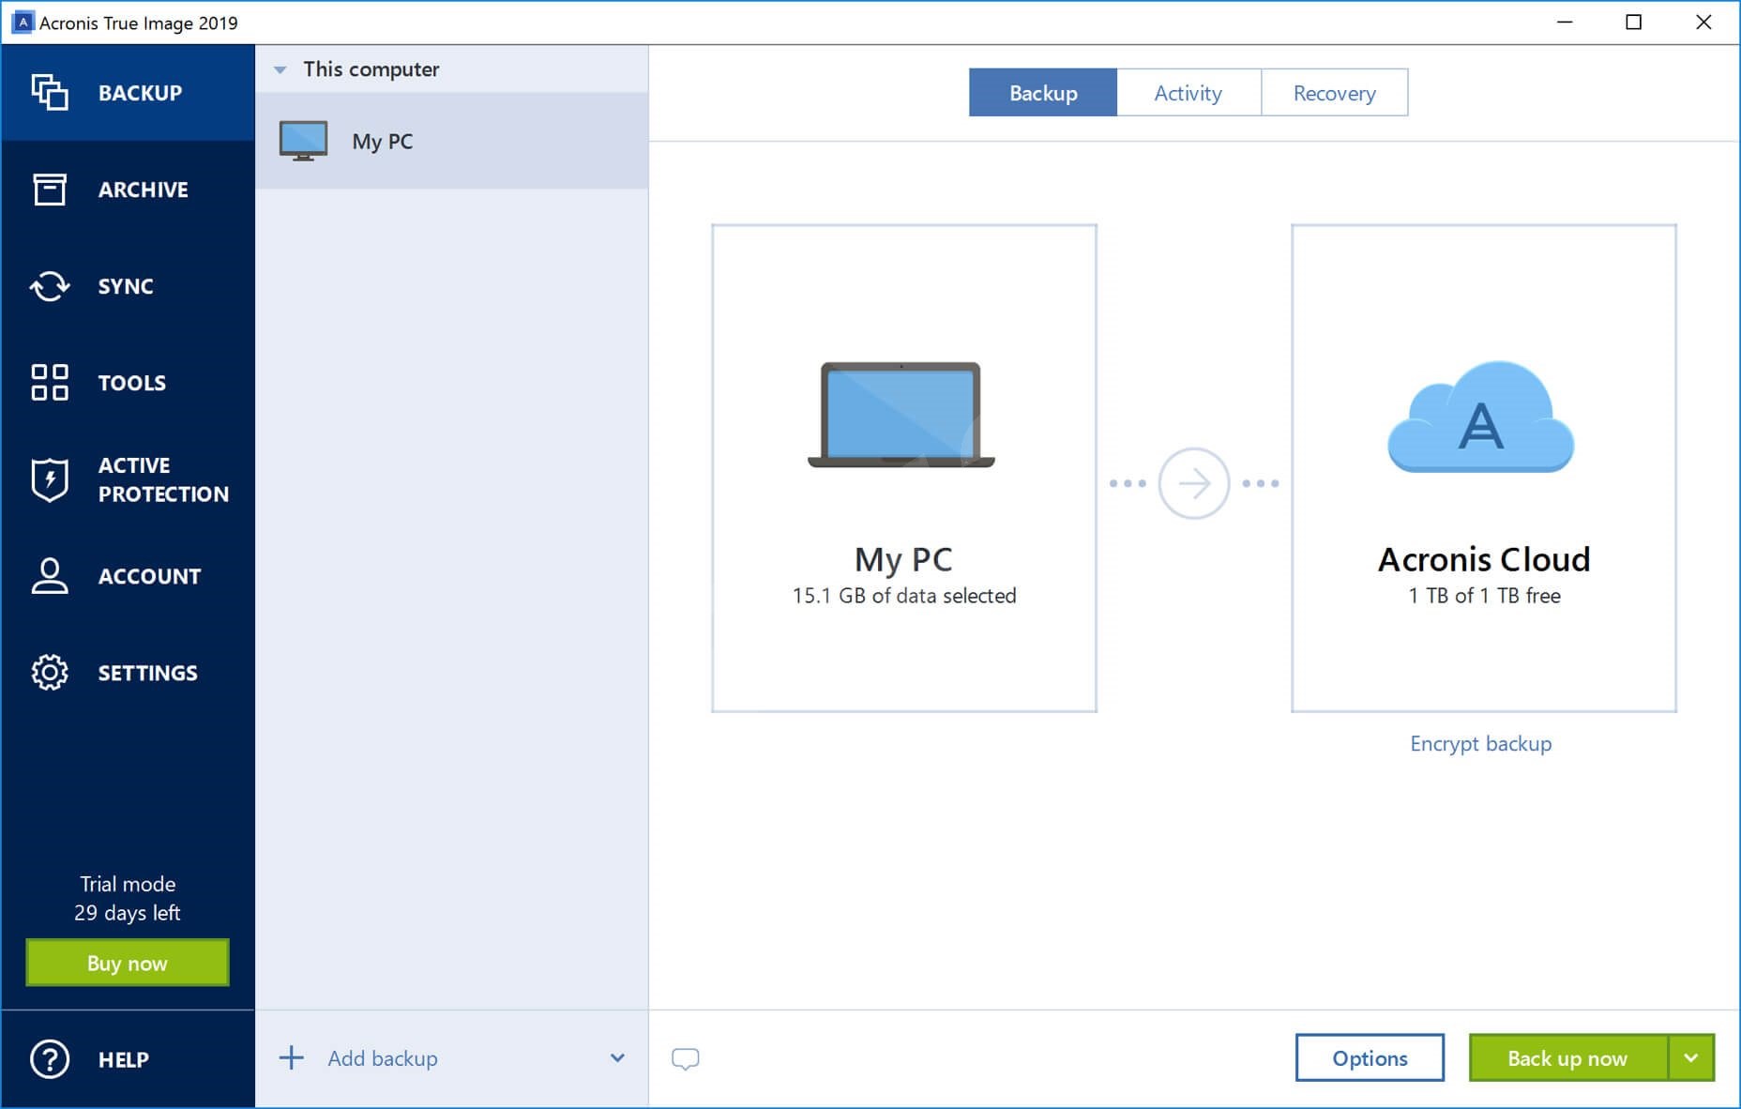Open the Backup section in sidebar
The image size is (1741, 1109).
coord(128,93)
